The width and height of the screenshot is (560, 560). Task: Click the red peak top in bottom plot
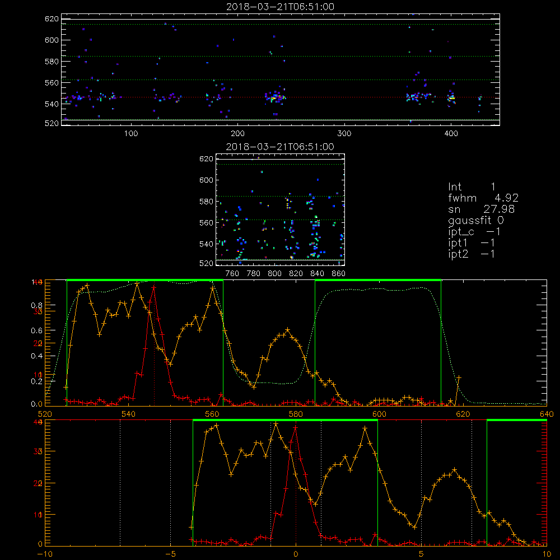295,427
